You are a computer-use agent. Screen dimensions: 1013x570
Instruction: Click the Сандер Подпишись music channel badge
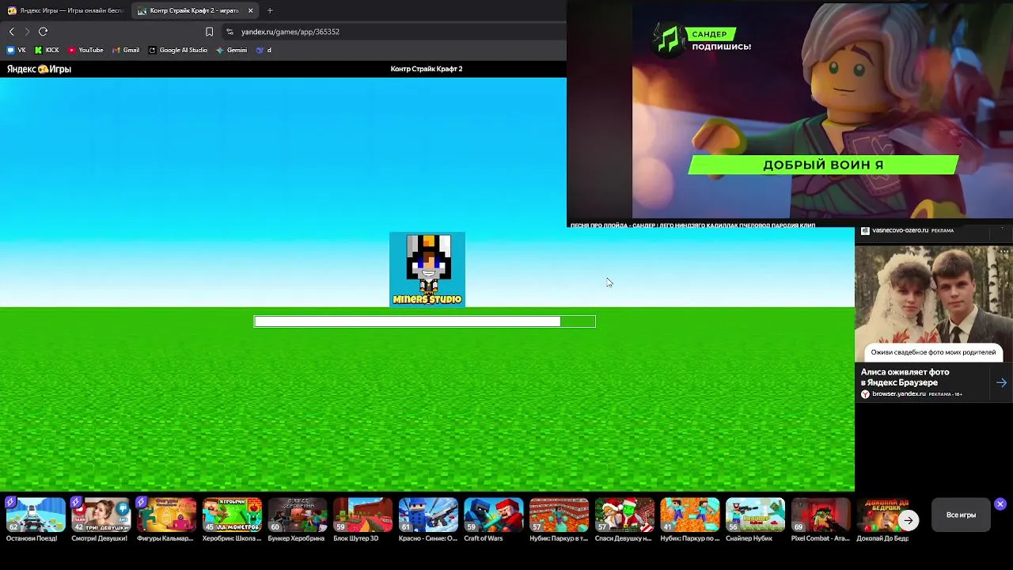[700, 40]
